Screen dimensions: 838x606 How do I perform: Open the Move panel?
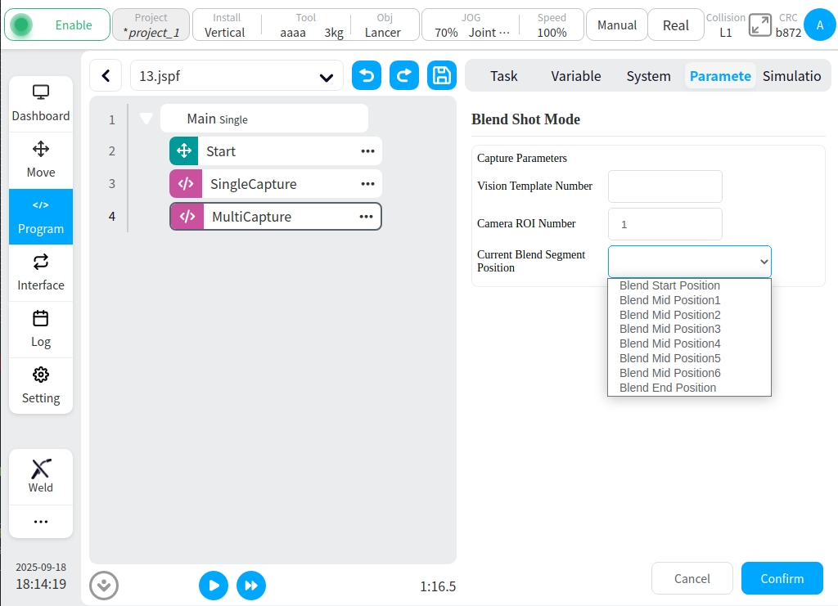coord(41,160)
